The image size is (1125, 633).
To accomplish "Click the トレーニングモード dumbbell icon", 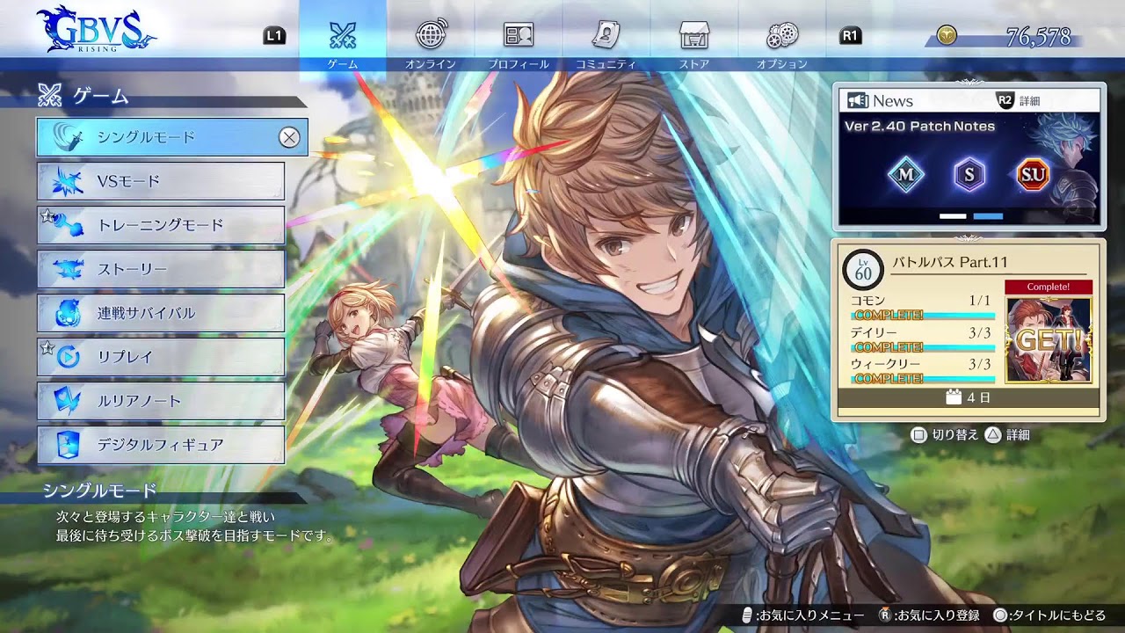I will tap(68, 225).
